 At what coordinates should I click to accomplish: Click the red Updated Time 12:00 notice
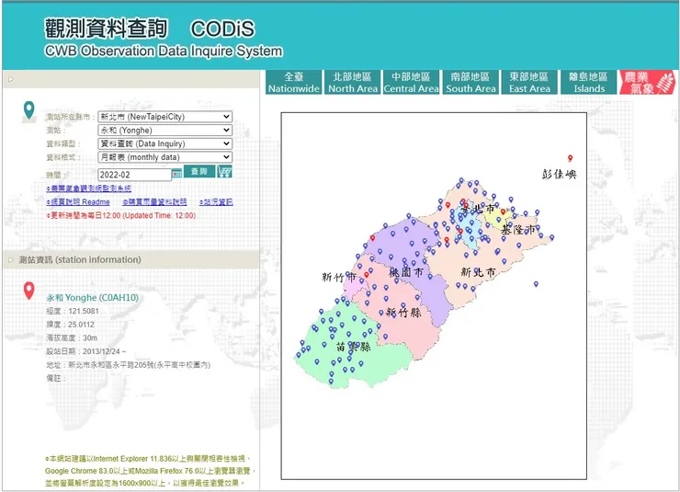click(121, 215)
